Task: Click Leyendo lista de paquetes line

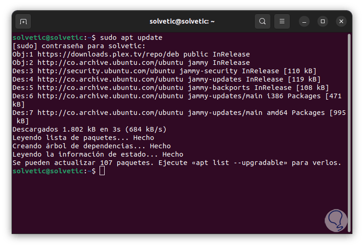Action: click(83, 138)
